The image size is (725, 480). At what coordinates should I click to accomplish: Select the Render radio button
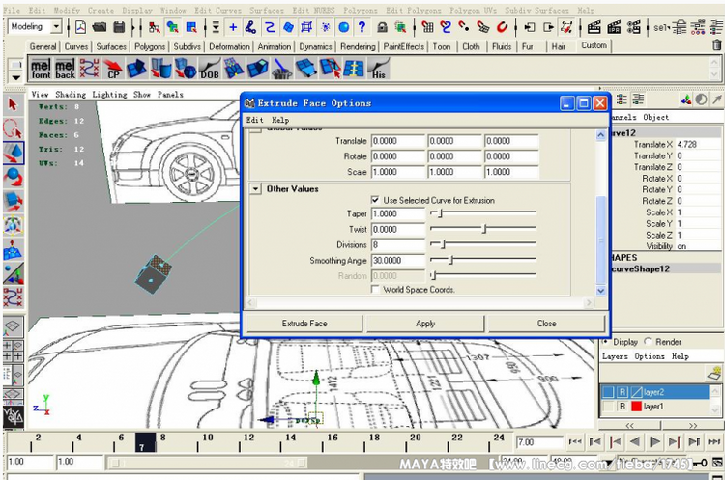point(649,342)
